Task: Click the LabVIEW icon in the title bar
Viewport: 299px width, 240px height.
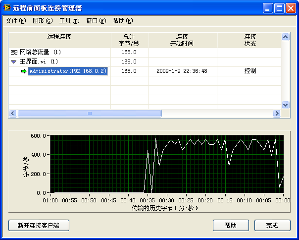Action: click(x=7, y=8)
